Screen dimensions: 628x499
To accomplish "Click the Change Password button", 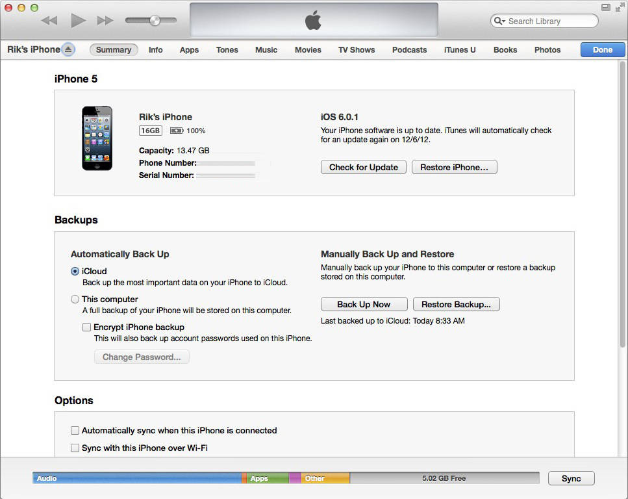I will point(142,357).
